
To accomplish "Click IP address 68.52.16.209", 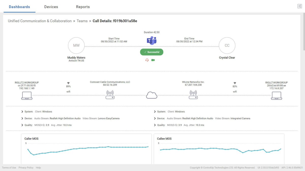I will [x=110, y=85].
